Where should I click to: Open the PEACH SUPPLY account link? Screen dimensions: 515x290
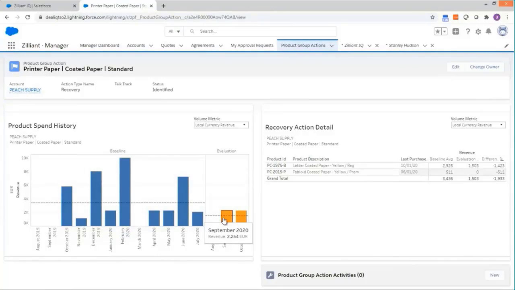point(25,90)
